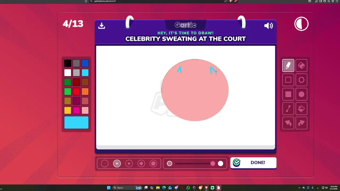Mute sound with the speaker icon

[x=269, y=26]
